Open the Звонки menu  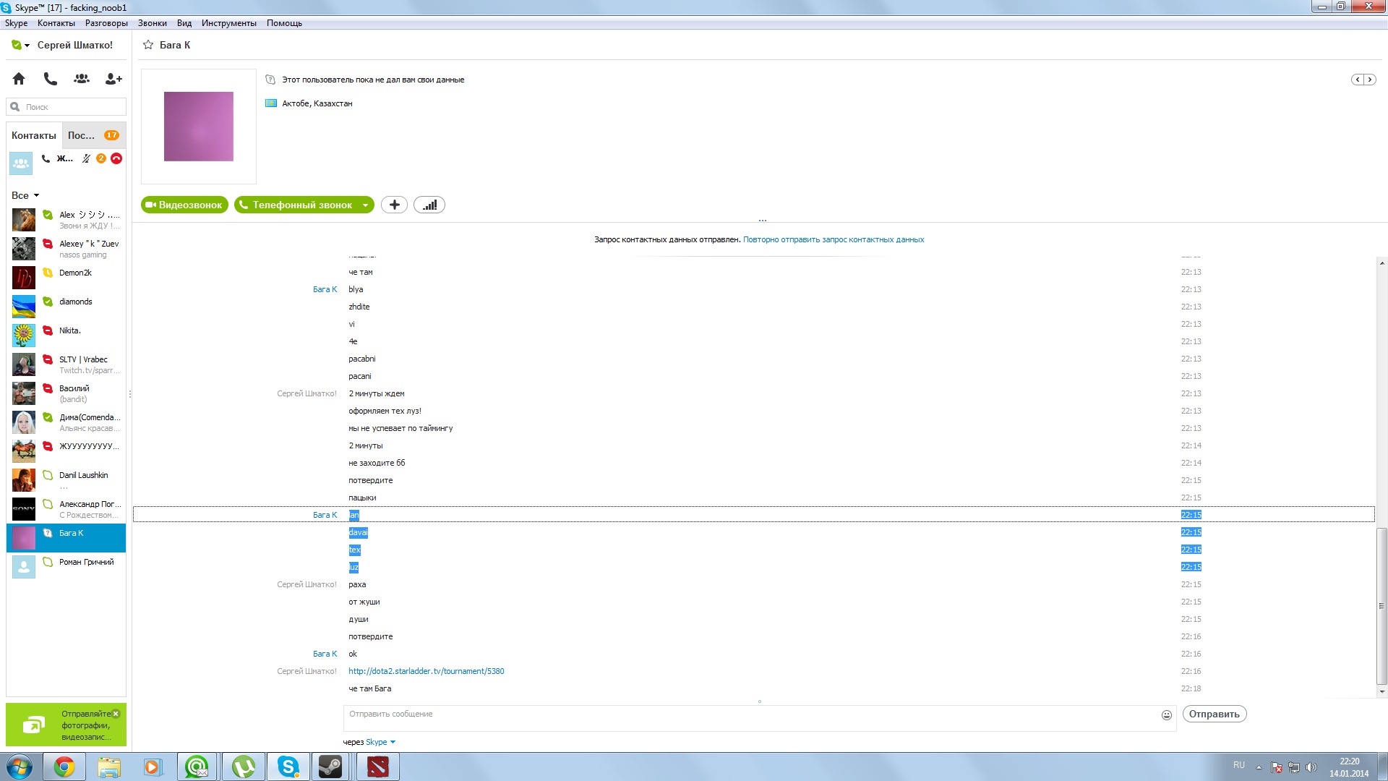(x=153, y=23)
